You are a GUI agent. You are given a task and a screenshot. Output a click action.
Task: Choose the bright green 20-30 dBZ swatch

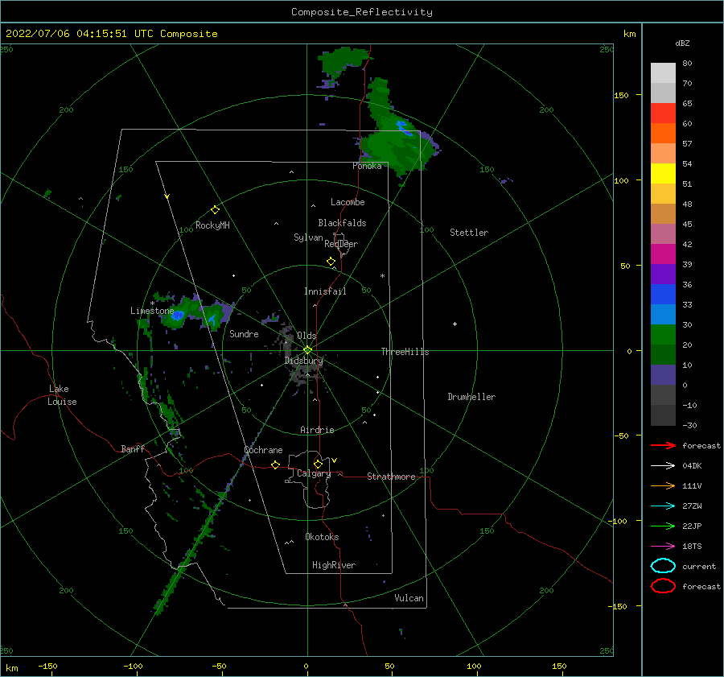663,334
